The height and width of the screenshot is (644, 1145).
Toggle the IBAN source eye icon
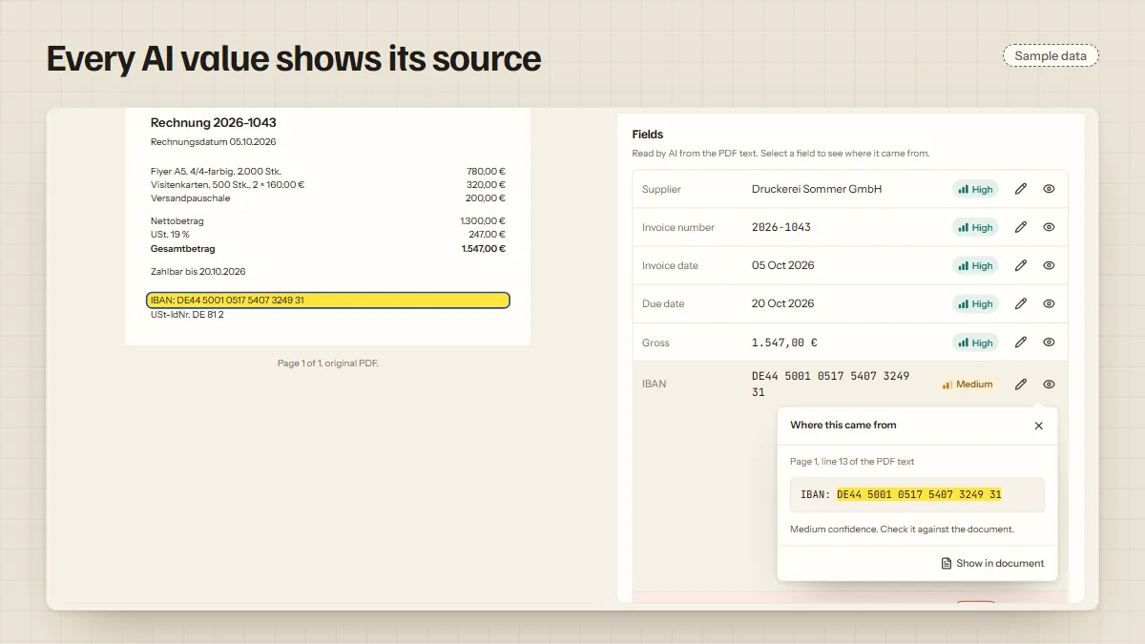tap(1049, 384)
